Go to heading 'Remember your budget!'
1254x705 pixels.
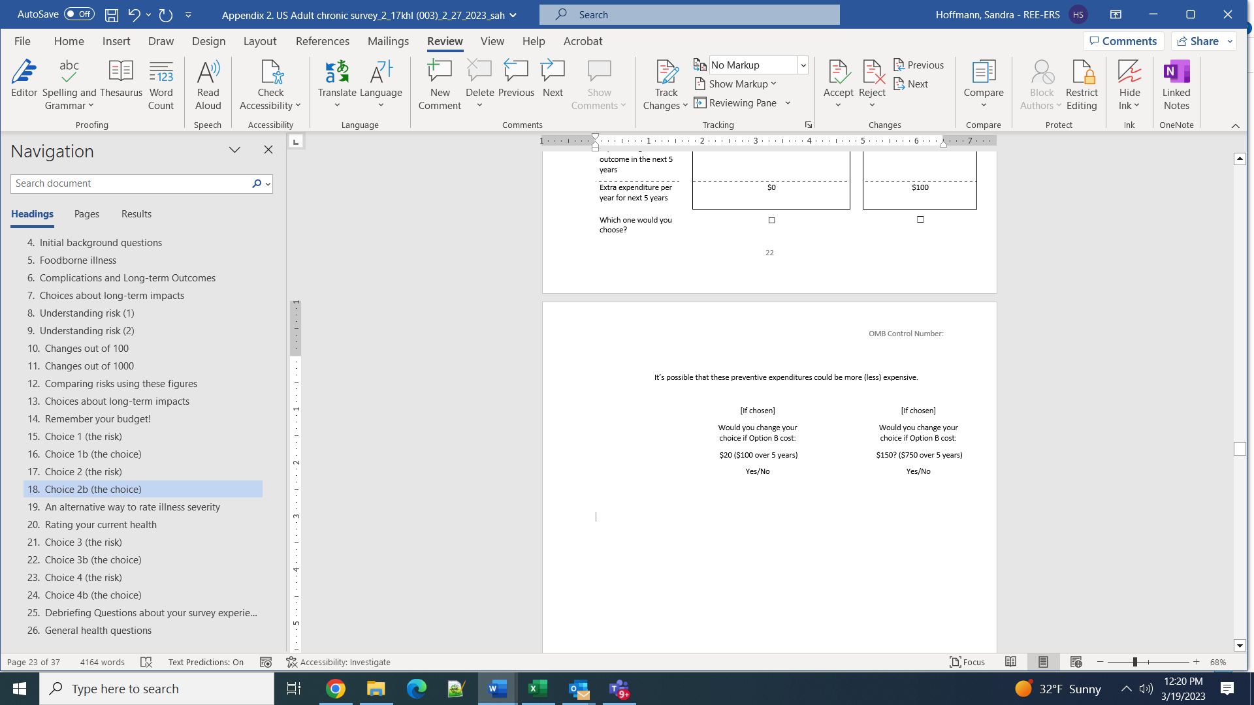point(98,419)
